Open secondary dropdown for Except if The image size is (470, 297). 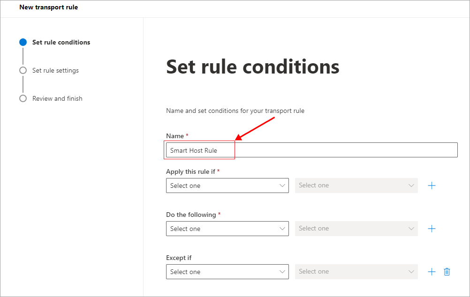point(356,272)
